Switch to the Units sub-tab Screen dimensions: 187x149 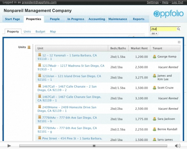pos(27,32)
